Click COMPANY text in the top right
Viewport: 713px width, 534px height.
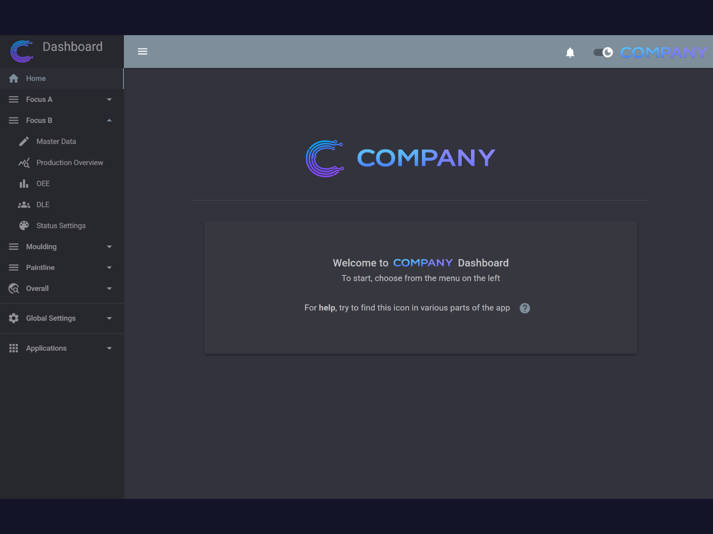(x=663, y=52)
